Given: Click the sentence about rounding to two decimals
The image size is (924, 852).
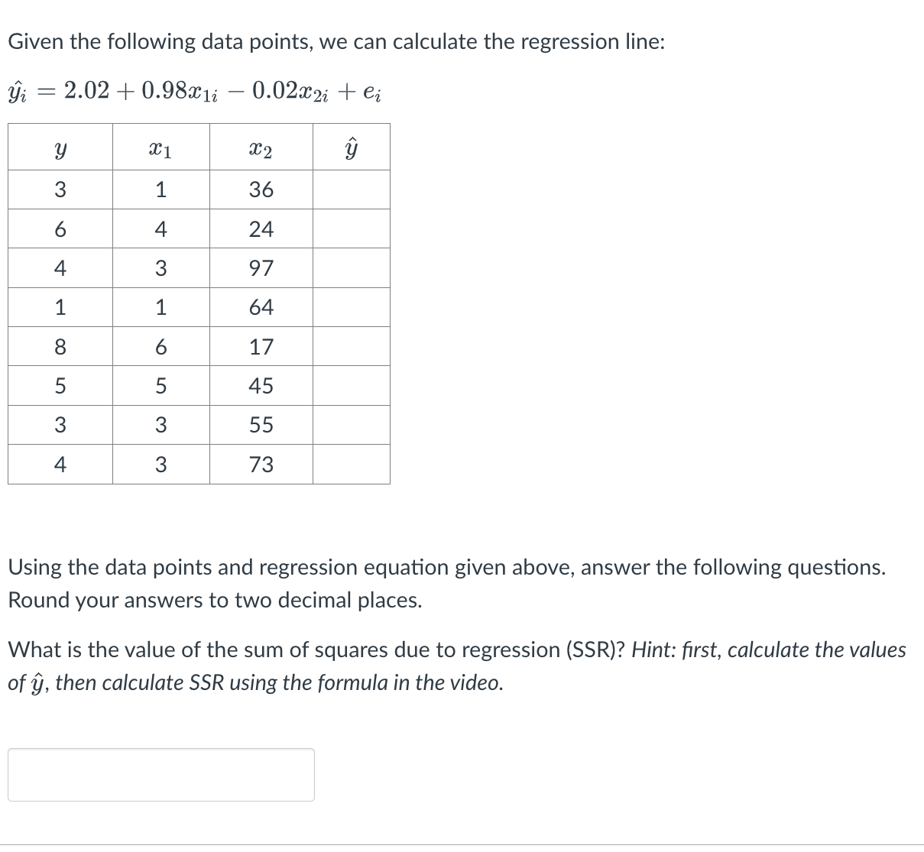Looking at the screenshot, I should coord(214,600).
